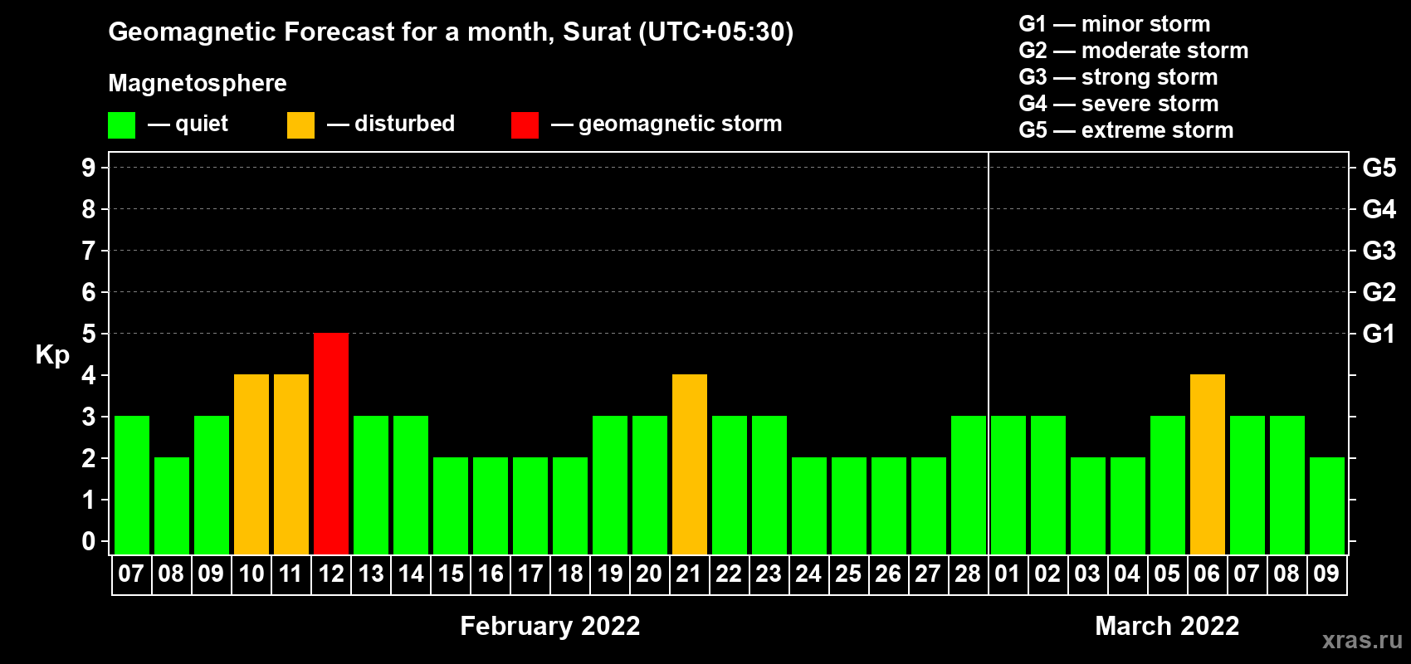Viewport: 1411px width, 664px height.
Task: Click the green bar for February 17
Action: pyautogui.click(x=530, y=506)
